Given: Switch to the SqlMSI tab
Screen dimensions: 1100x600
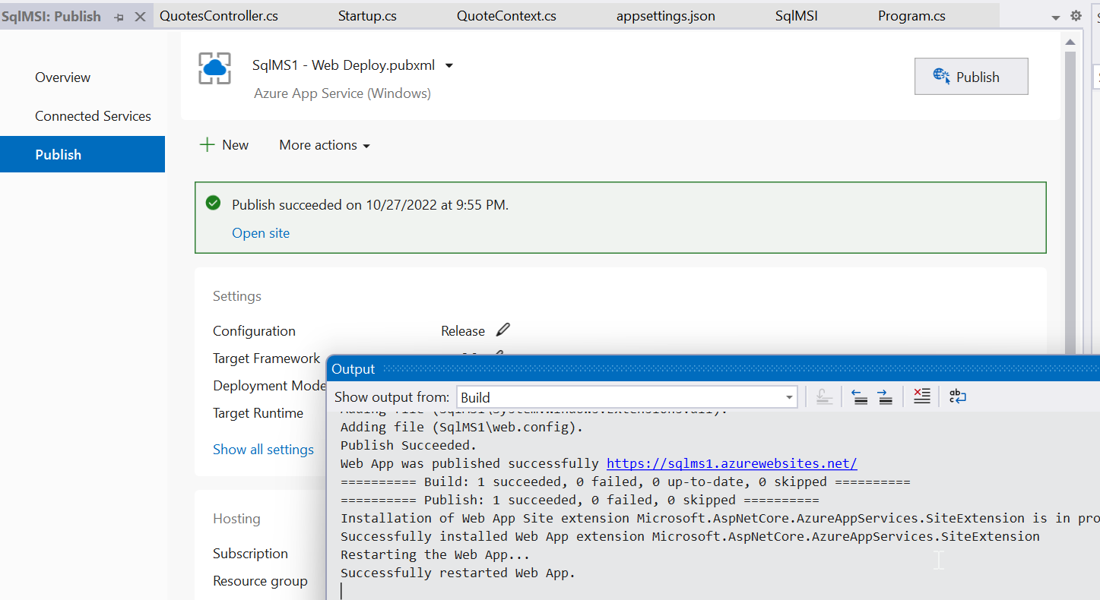Looking at the screenshot, I should pos(797,16).
